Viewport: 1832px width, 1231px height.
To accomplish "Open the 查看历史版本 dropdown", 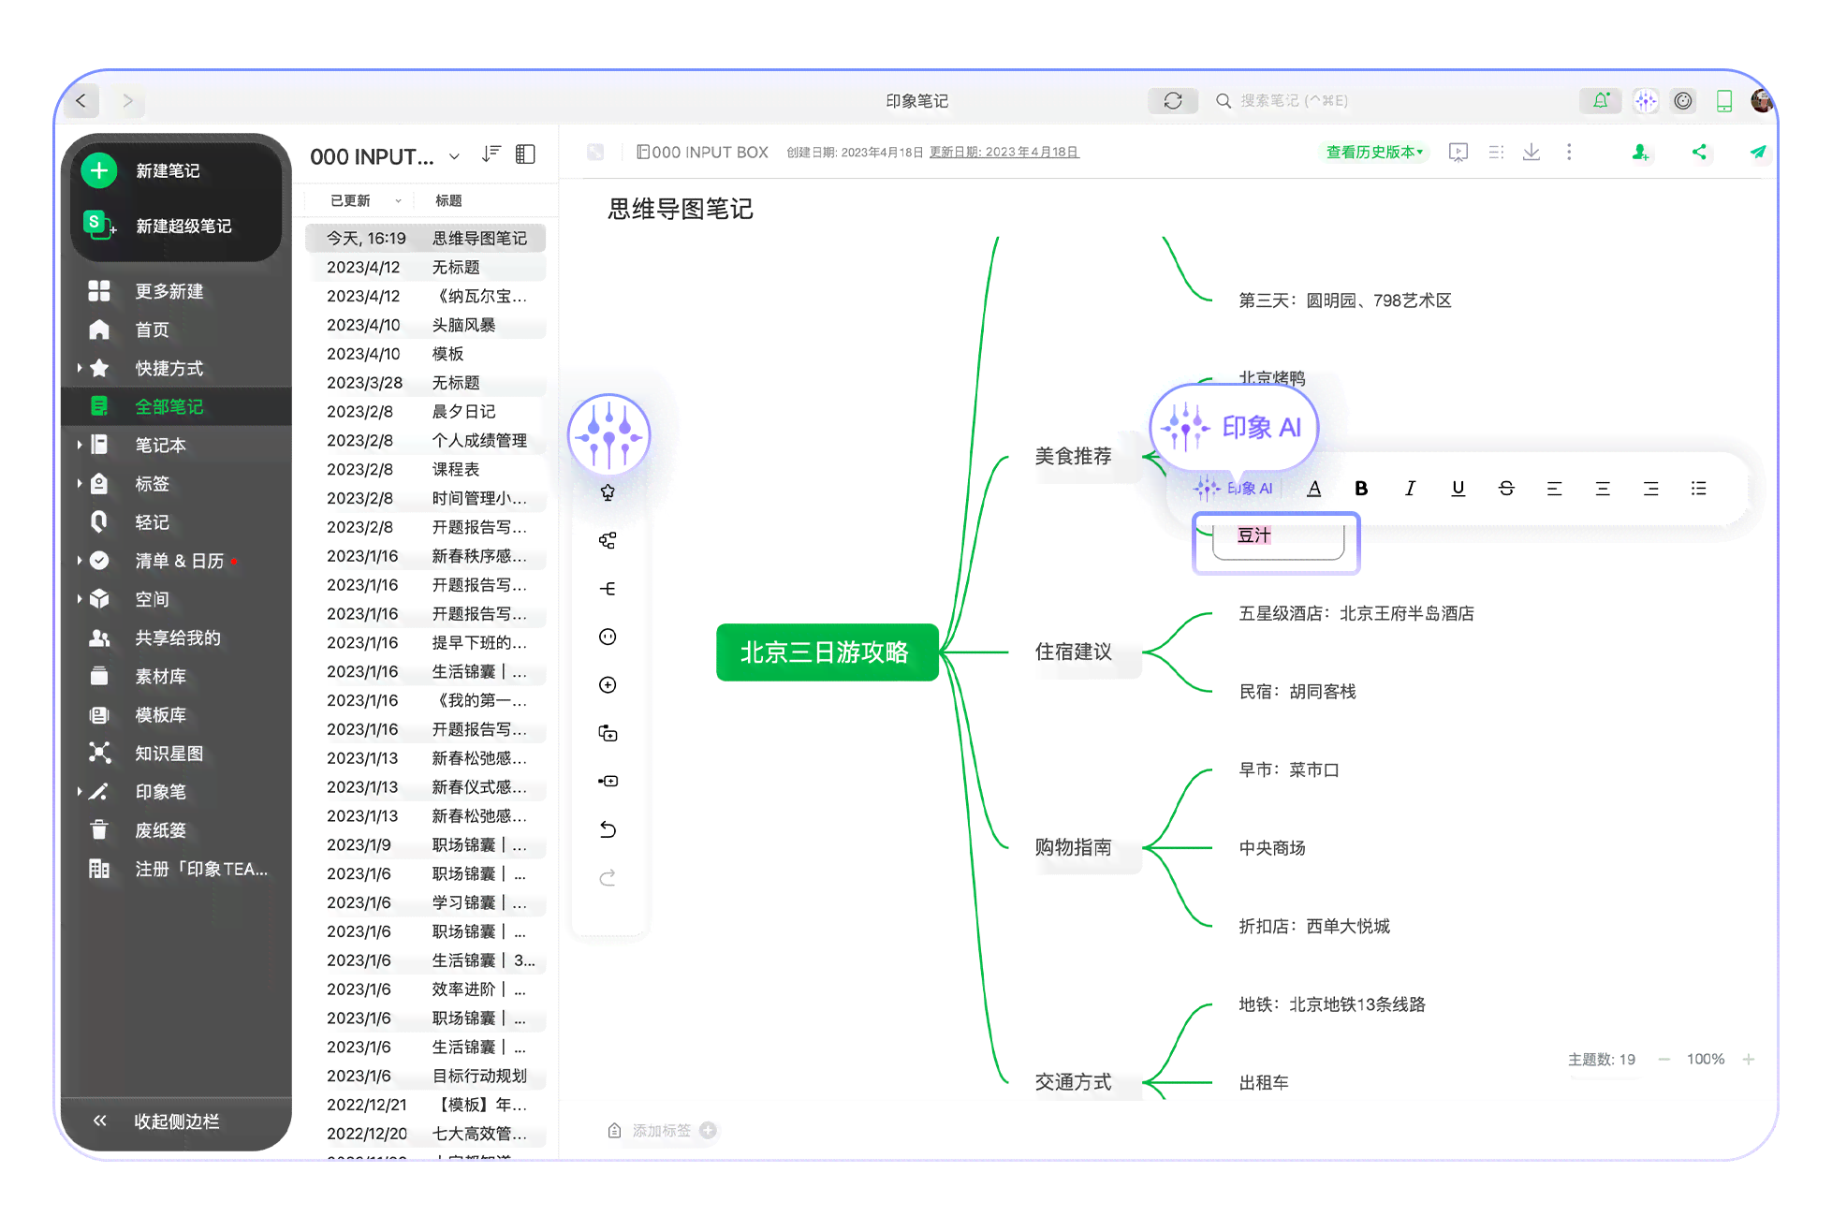I will (x=1374, y=152).
